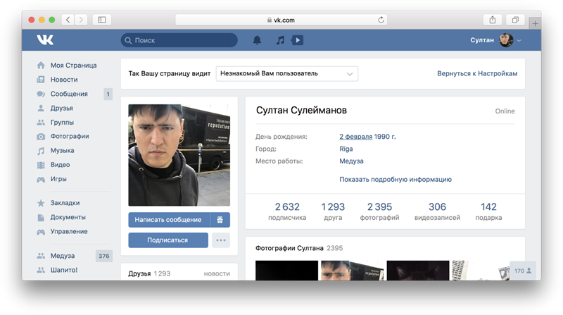Show detailed profile information
This screenshot has width=563, height=315.
395,180
